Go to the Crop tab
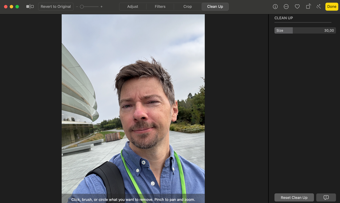Screen dimensions: 340x203 click(x=188, y=7)
